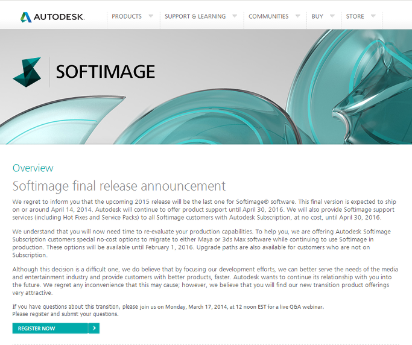412x345 pixels.
Task: Click the Overview heading
Action: point(33,168)
